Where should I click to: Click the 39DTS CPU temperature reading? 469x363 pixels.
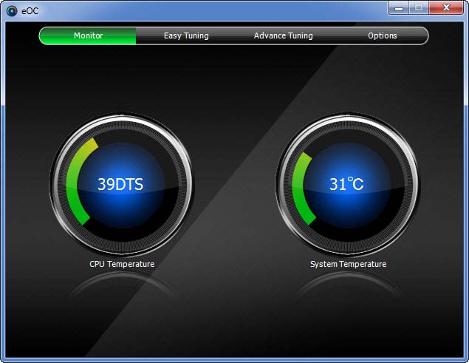(120, 184)
